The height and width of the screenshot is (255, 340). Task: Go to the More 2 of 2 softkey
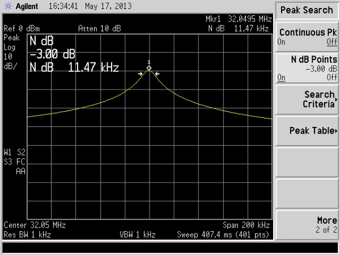point(307,225)
